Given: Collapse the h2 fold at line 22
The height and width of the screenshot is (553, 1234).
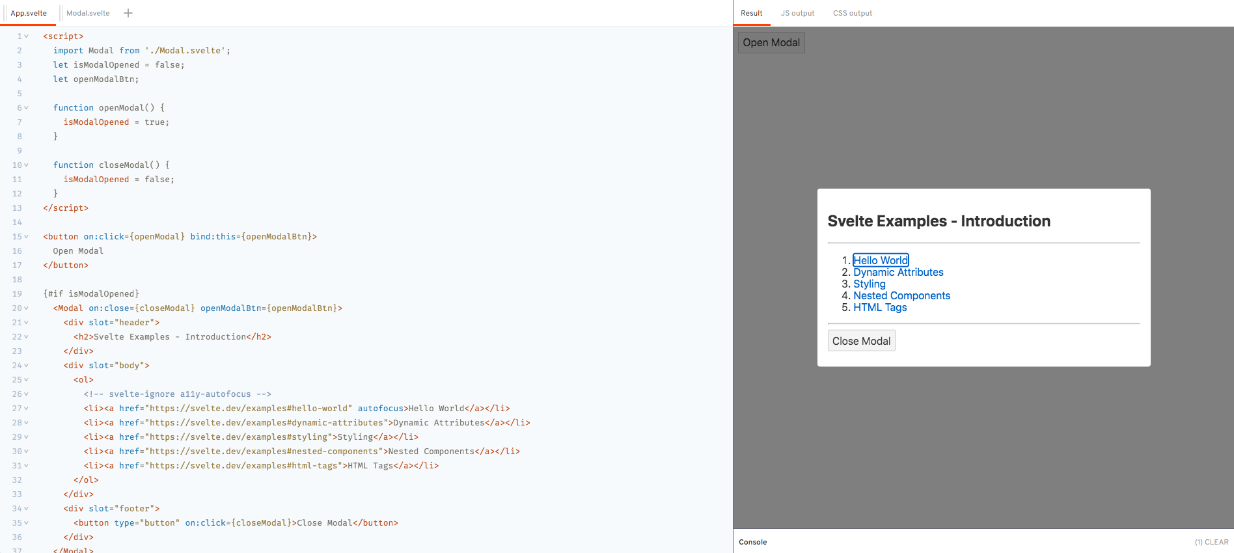Looking at the screenshot, I should coord(27,337).
